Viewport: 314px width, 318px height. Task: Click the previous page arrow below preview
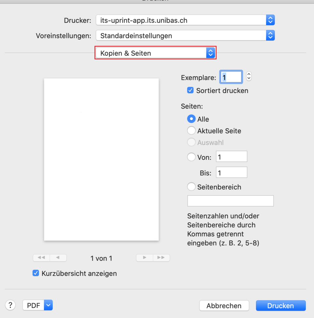tap(58, 258)
